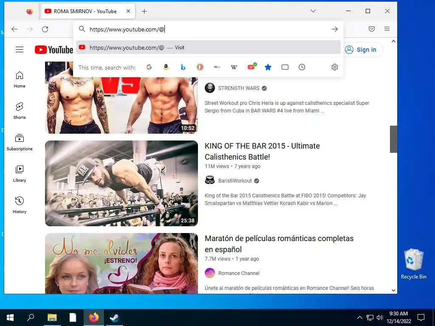Search this time with Bing
The height and width of the screenshot is (326, 435).
tap(183, 67)
